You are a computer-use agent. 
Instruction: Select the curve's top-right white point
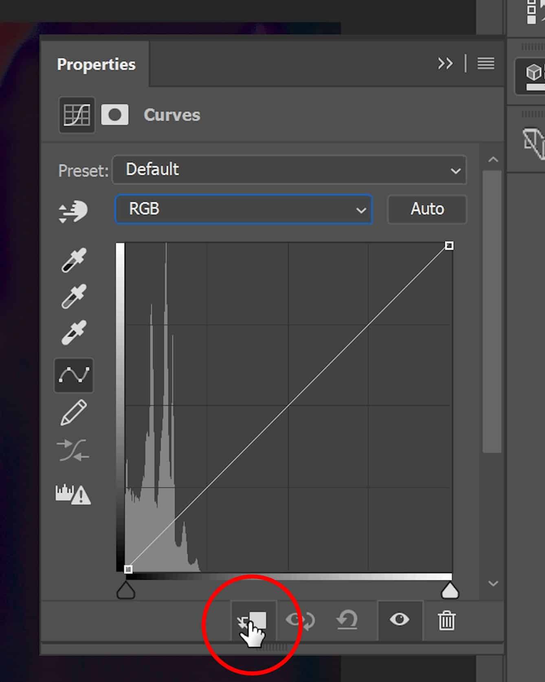[x=449, y=245]
